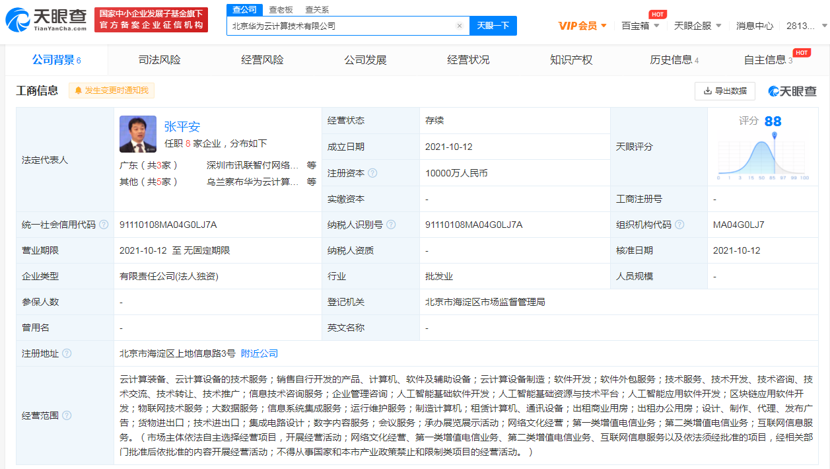Image resolution: width=830 pixels, height=469 pixels.
Task: Open the 百宝箱 dropdown menu
Action: pos(640,26)
